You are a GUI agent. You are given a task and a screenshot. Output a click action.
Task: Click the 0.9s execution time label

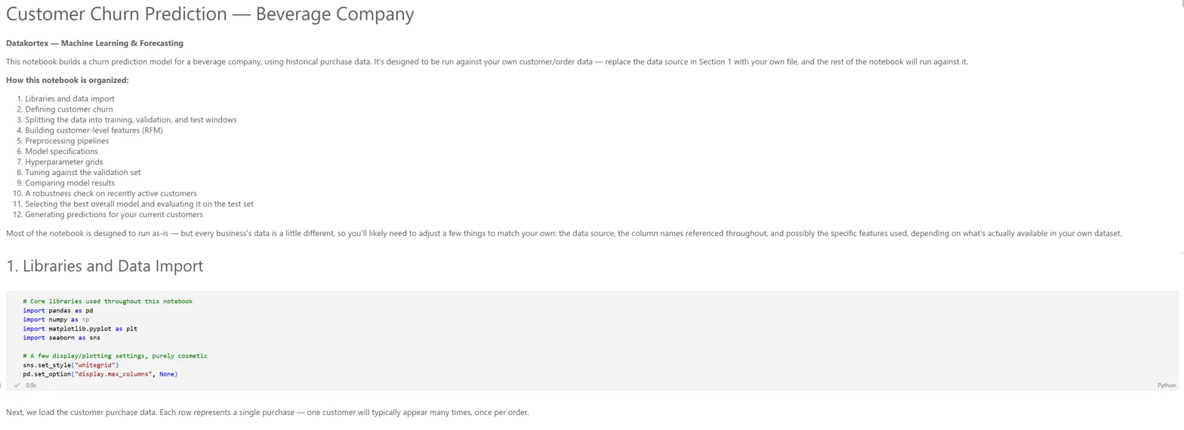coord(31,385)
